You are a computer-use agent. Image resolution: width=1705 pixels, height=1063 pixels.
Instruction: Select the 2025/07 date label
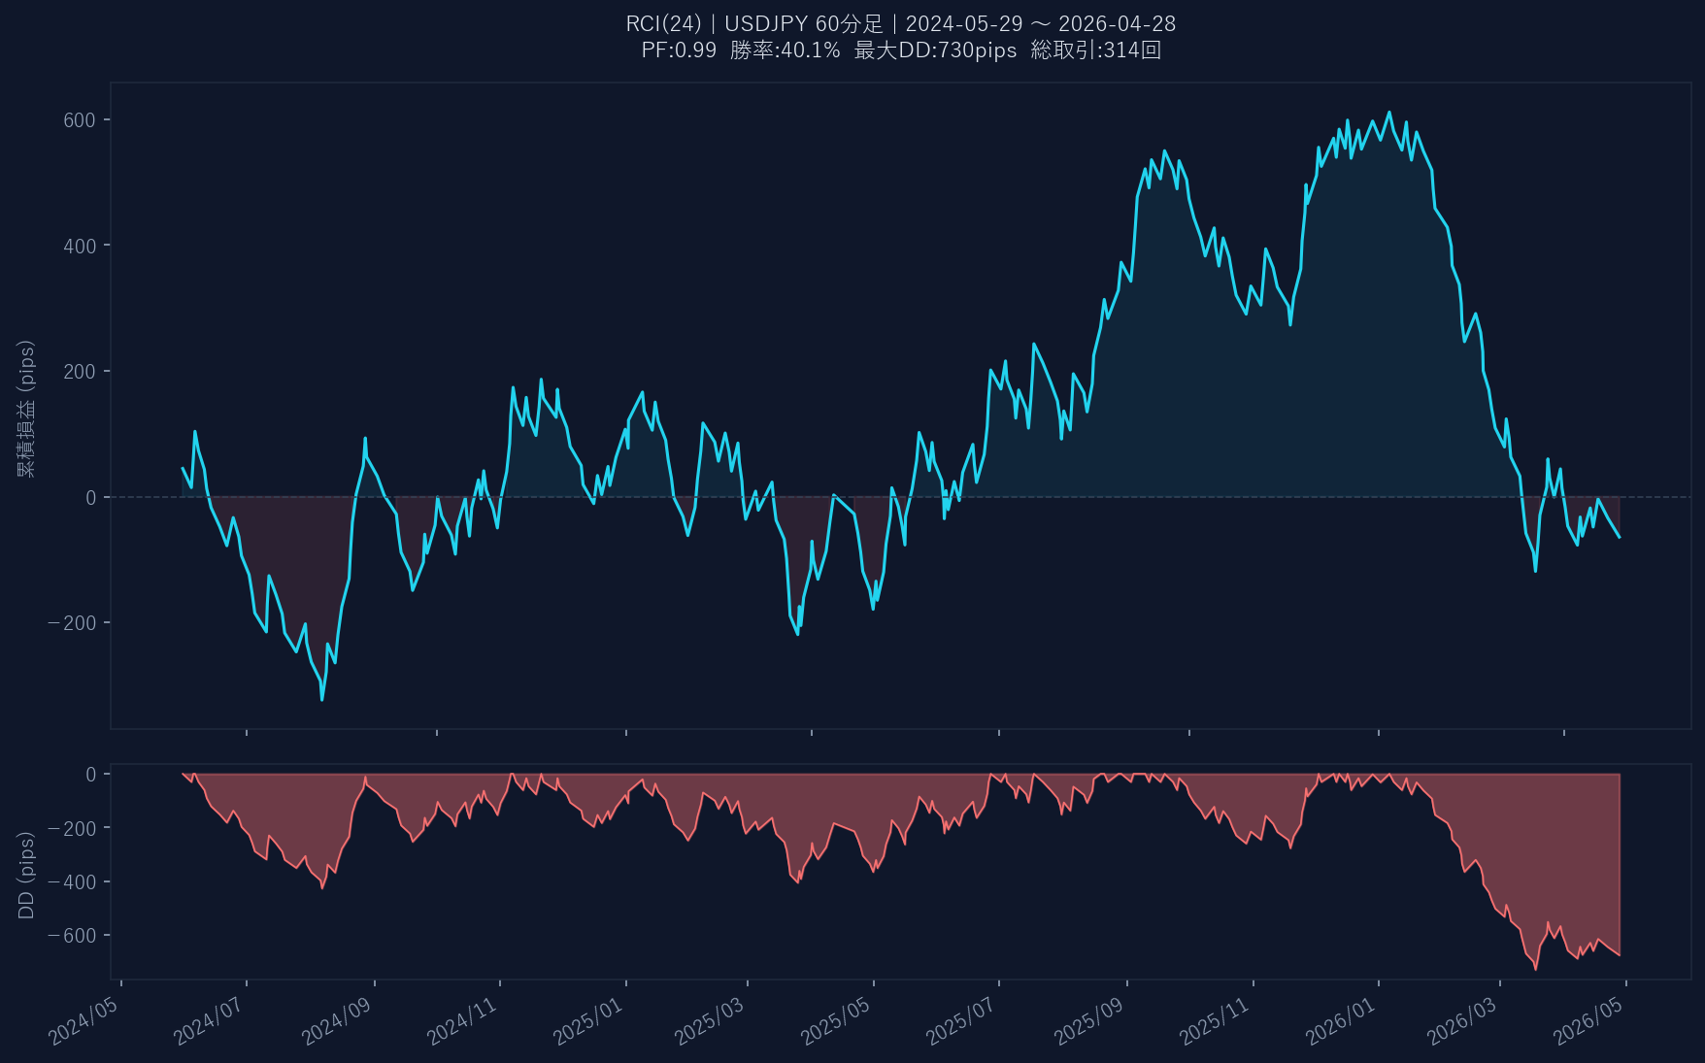click(961, 1020)
